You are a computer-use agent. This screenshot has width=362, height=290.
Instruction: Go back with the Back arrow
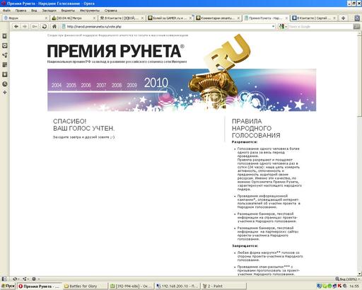[16, 26]
